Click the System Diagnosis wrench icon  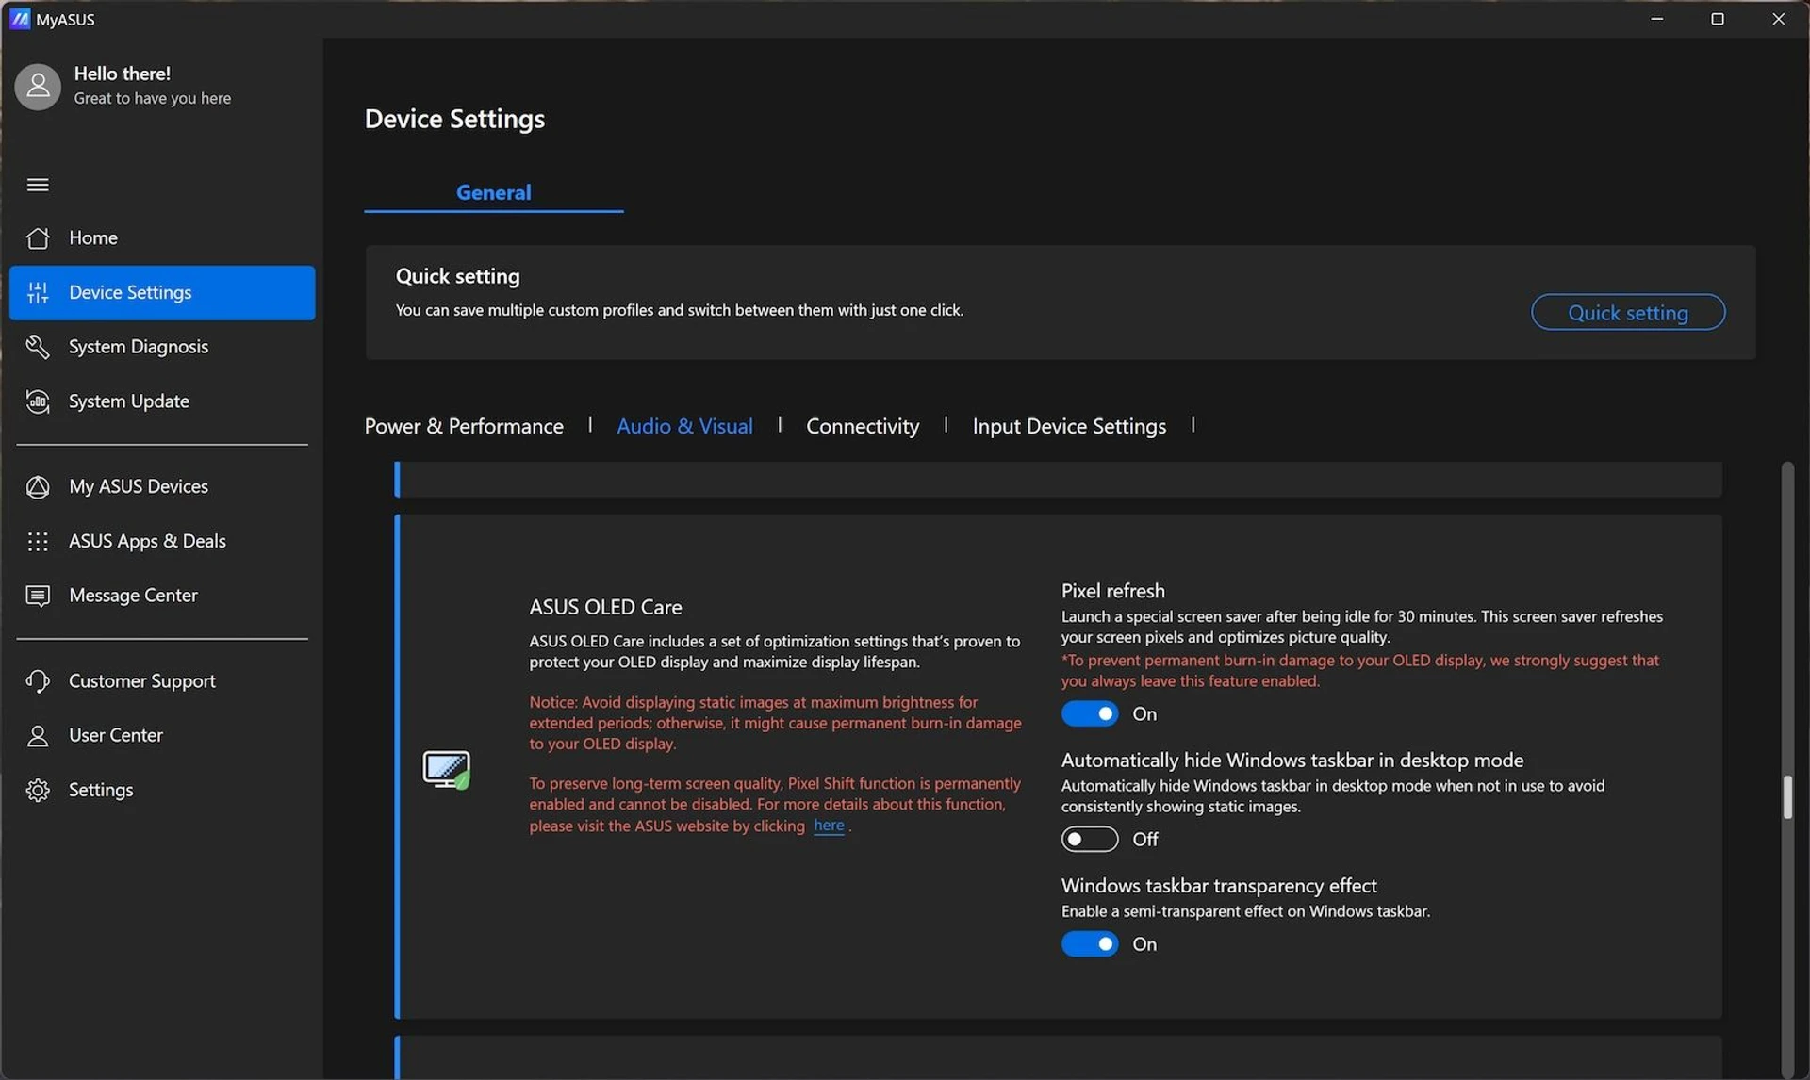click(38, 347)
